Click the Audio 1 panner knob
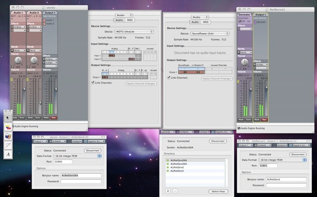The width and height of the screenshot is (317, 197). (18, 60)
